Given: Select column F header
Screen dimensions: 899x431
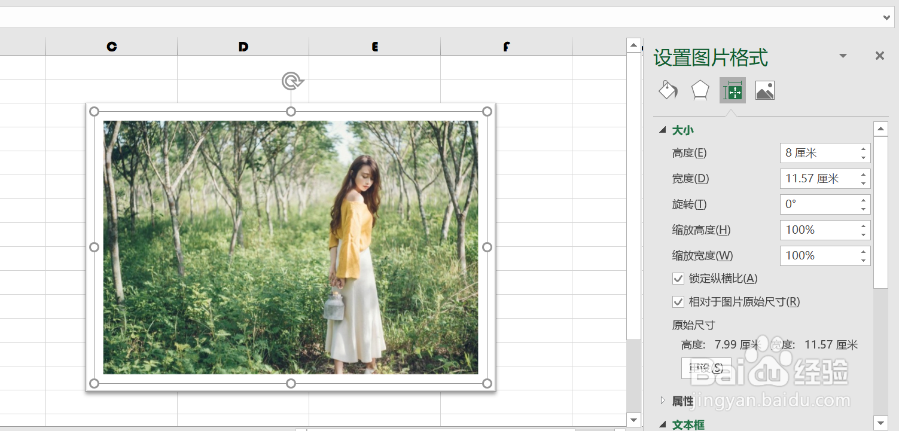Looking at the screenshot, I should click(x=507, y=47).
